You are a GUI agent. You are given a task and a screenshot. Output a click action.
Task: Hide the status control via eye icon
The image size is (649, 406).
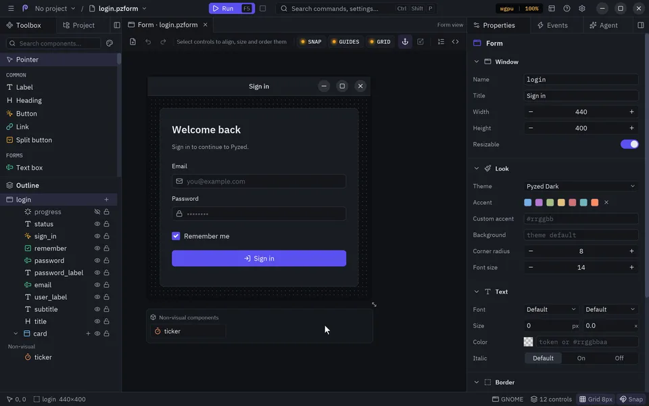pyautogui.click(x=97, y=224)
